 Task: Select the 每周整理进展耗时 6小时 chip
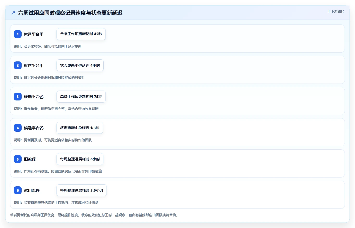click(80, 159)
